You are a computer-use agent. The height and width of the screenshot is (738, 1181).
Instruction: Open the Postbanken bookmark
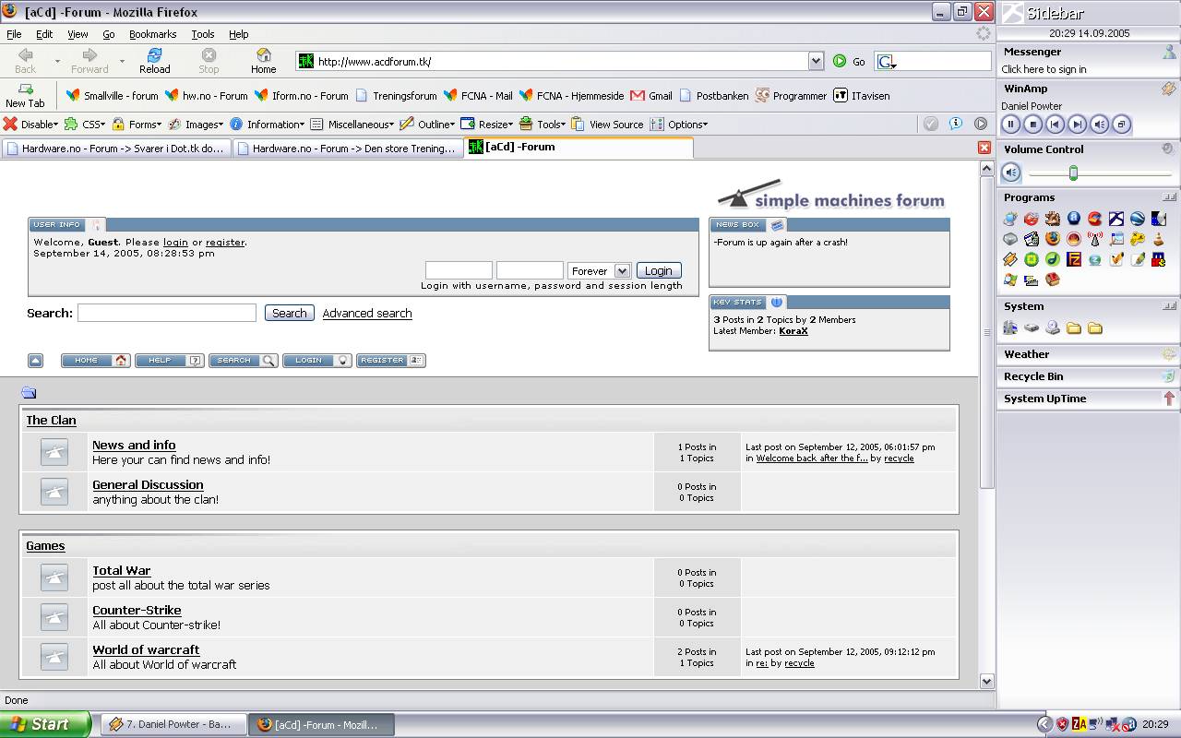714,96
